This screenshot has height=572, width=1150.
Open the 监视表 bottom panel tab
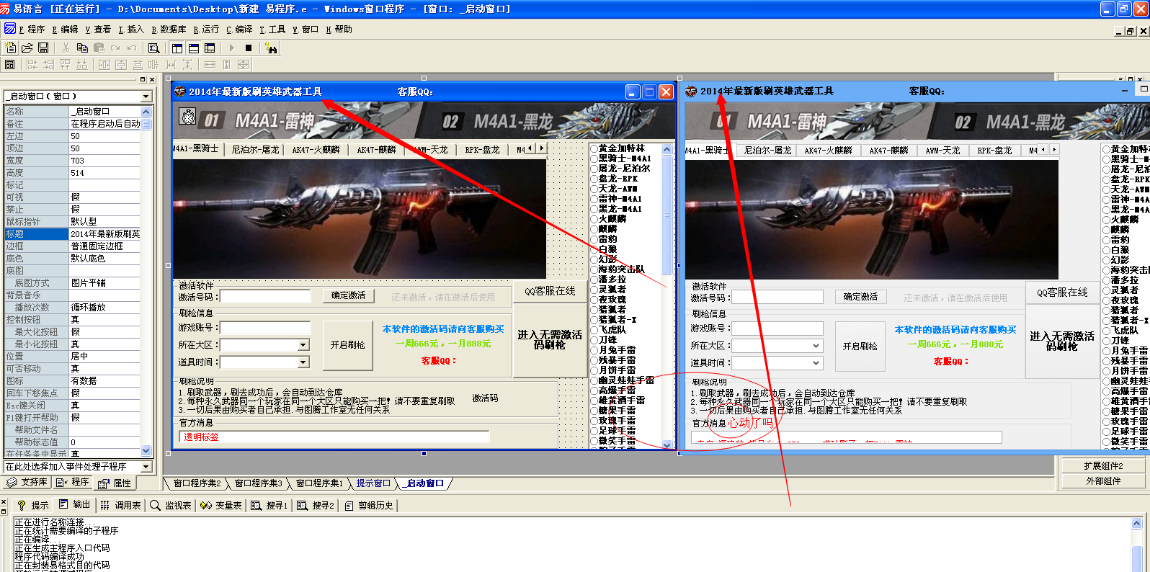click(x=171, y=506)
